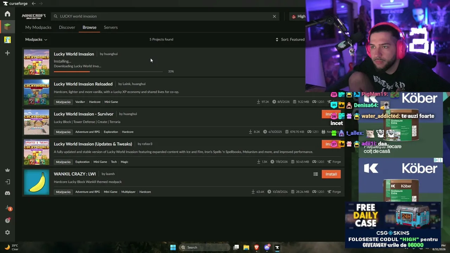Open Discord from the taskbar
This screenshot has width=450, height=253.
tap(267, 247)
